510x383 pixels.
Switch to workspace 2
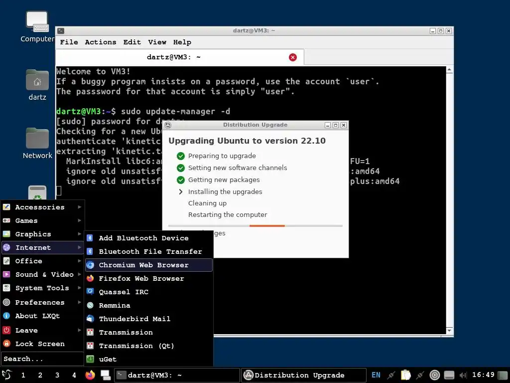(40, 375)
